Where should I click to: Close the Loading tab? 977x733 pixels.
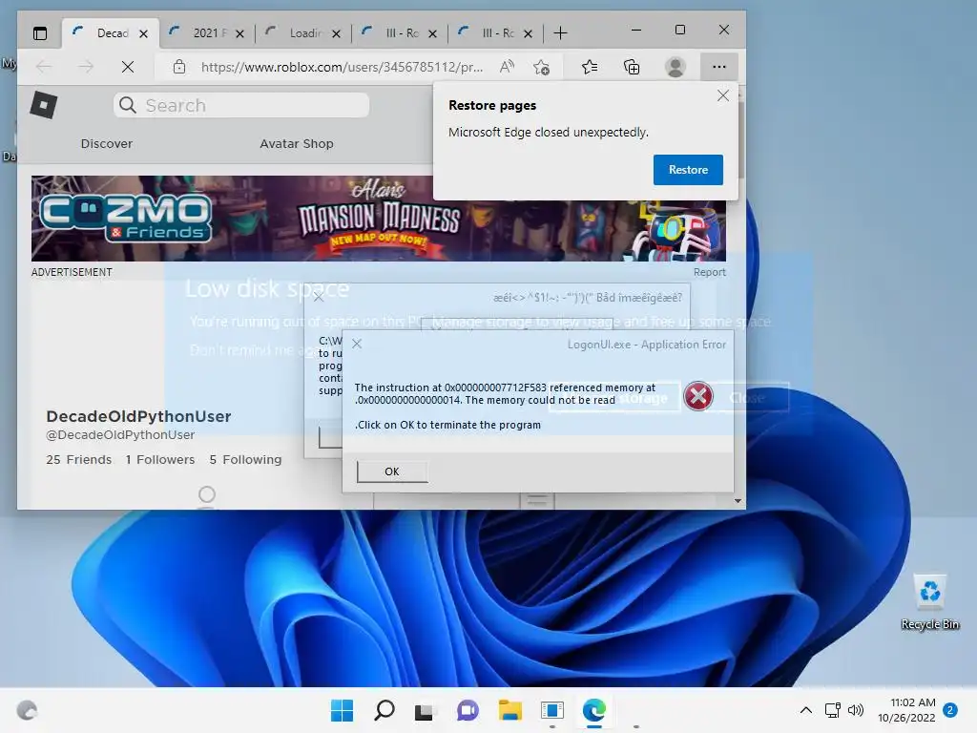336,33
